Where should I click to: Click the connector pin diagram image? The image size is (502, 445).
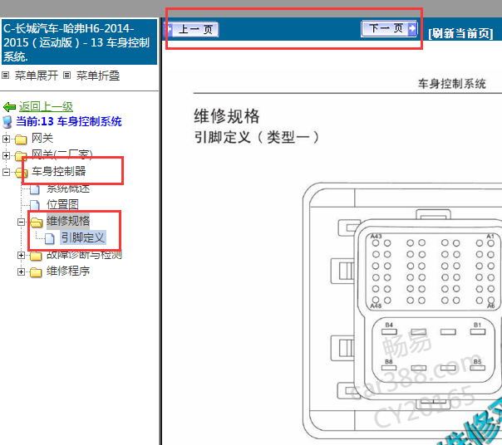(x=402, y=312)
